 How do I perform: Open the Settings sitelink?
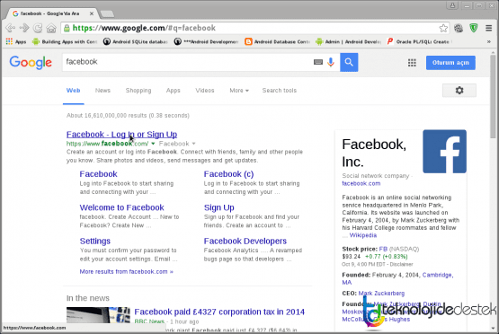click(94, 242)
